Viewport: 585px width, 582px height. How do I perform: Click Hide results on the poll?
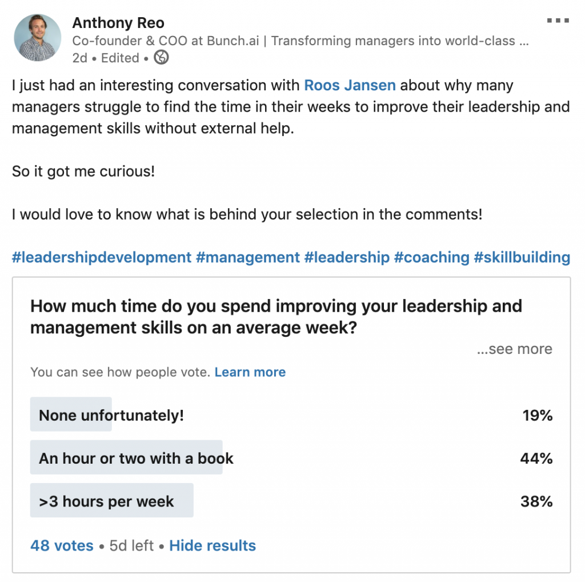pyautogui.click(x=213, y=545)
